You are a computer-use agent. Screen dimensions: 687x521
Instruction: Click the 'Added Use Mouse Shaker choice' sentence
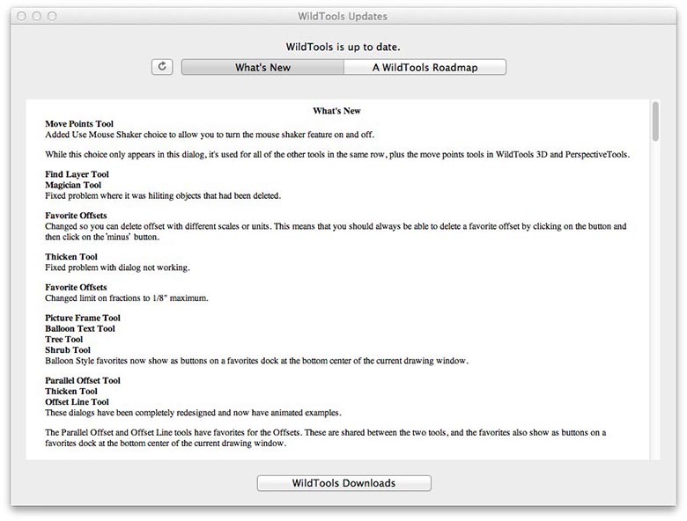click(210, 135)
